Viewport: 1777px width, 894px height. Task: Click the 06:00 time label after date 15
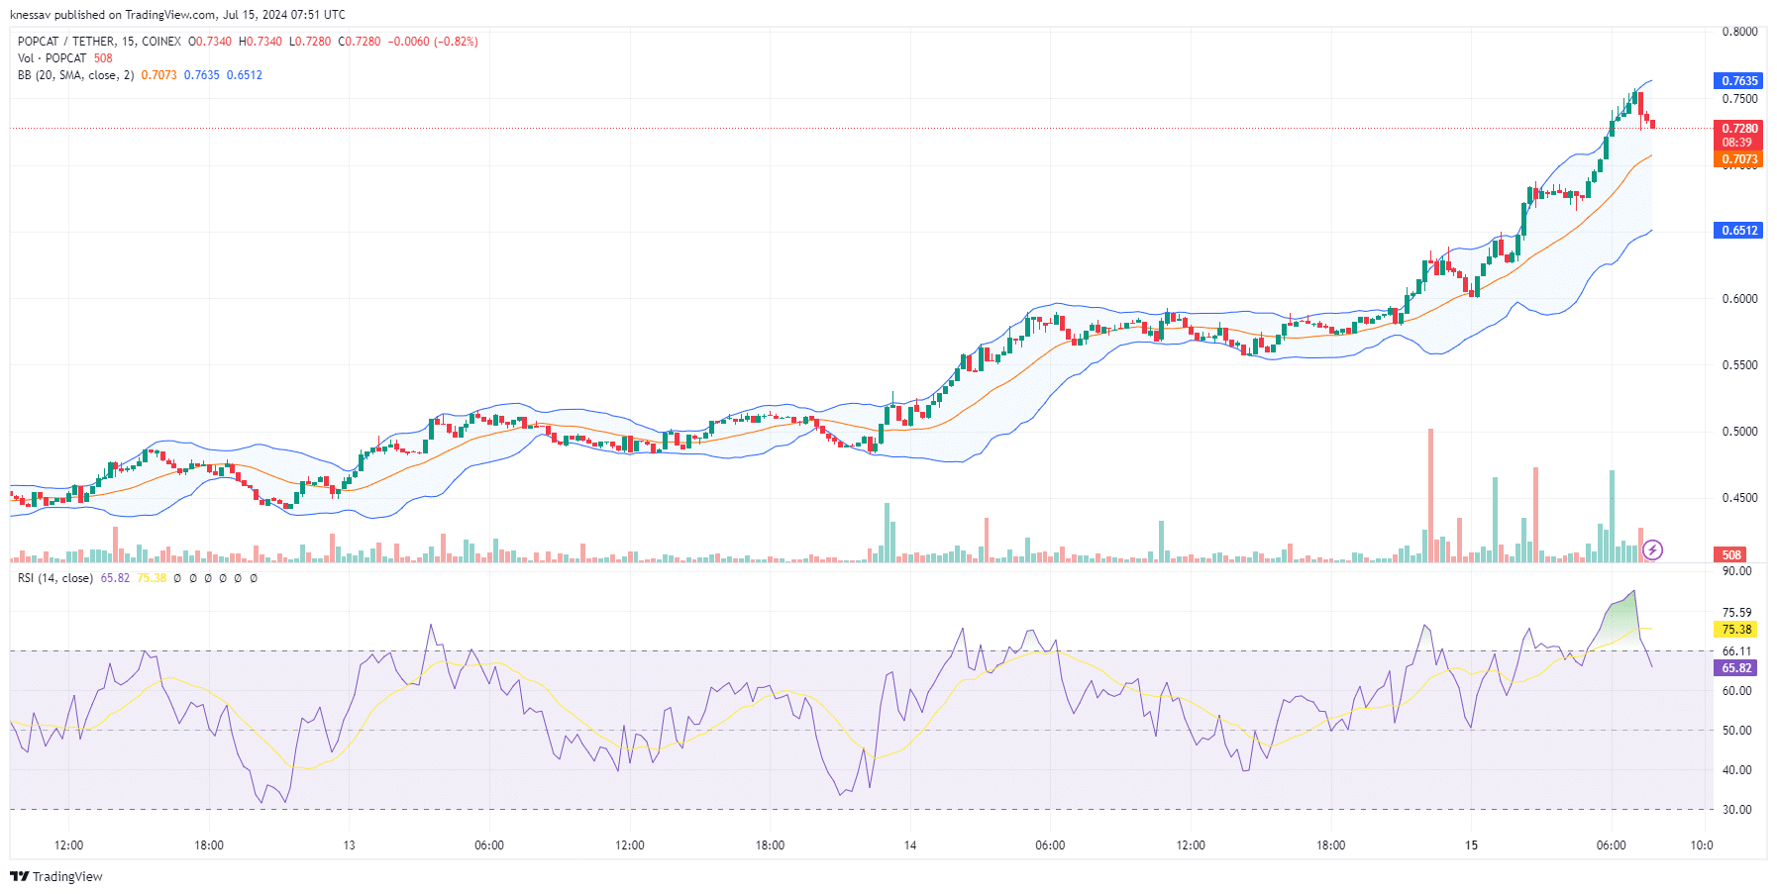[1611, 845]
